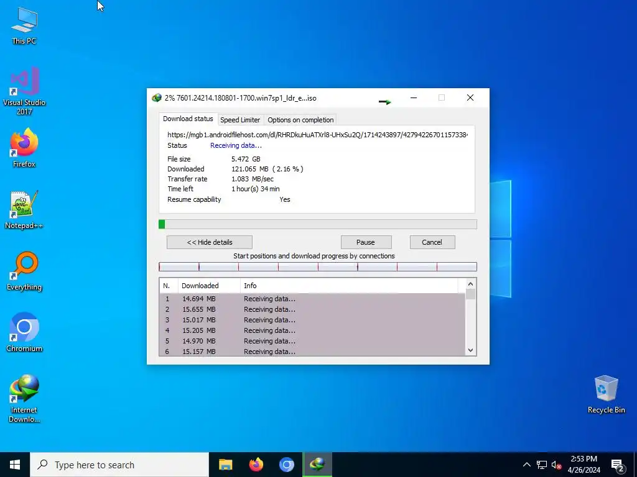Open Chromium desktop shortcut
Image resolution: width=637 pixels, height=477 pixels.
(x=24, y=332)
